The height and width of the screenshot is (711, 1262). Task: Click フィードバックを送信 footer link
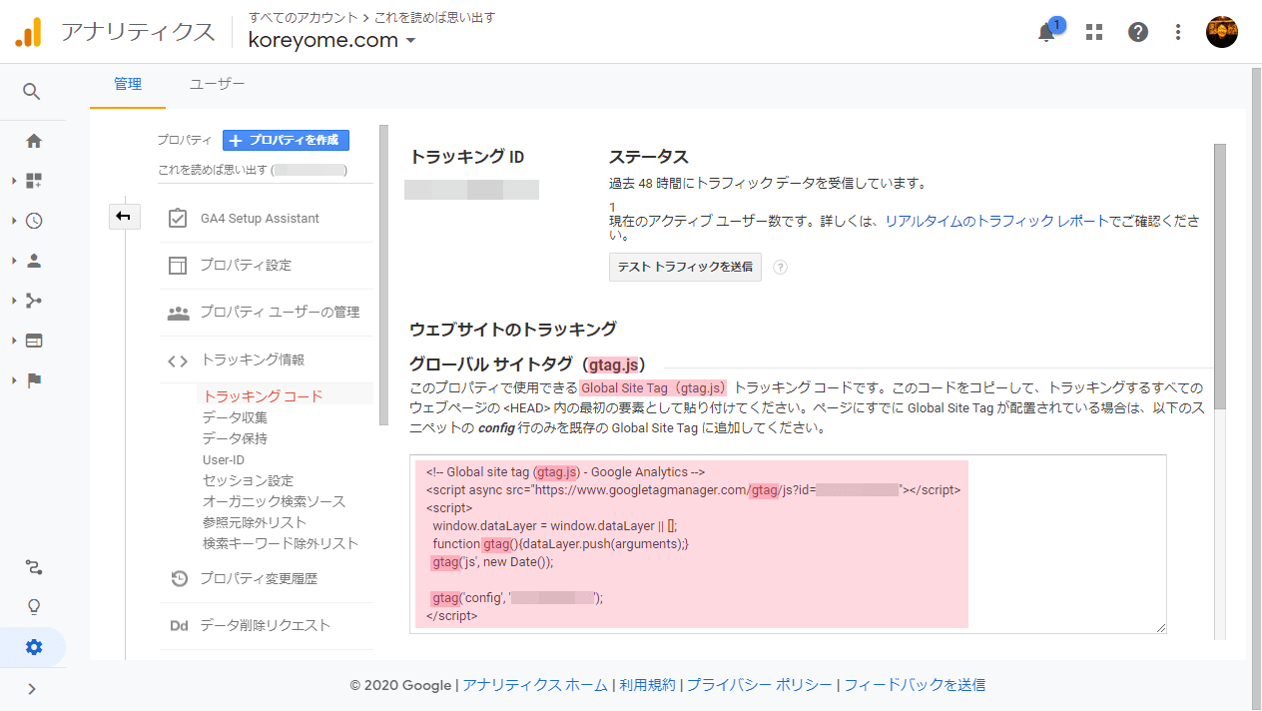(915, 685)
